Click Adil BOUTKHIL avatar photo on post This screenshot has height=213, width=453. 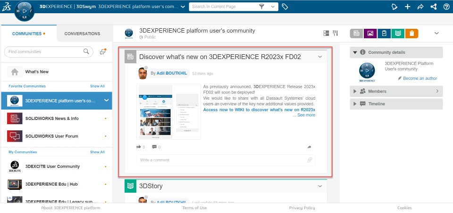143,73
